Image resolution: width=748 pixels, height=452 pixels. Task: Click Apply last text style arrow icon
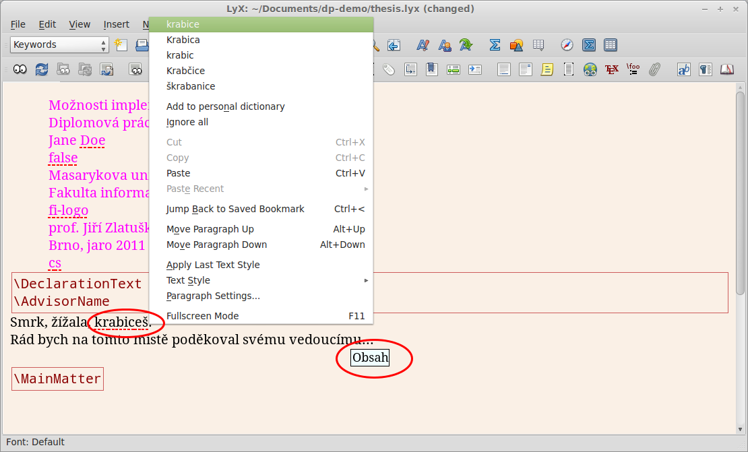coord(466,45)
